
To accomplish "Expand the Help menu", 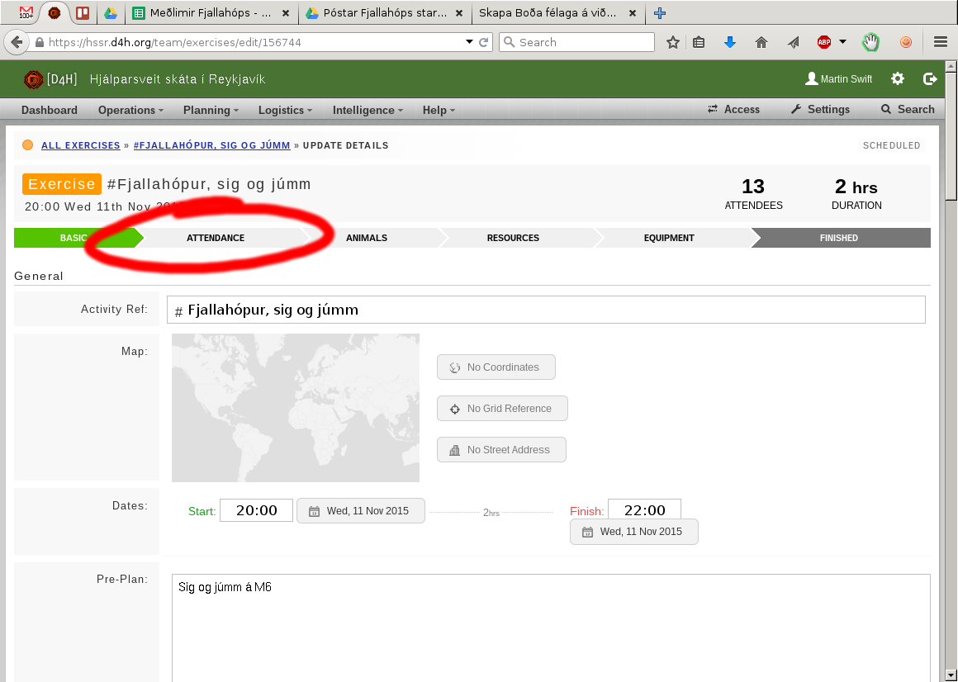I will coord(439,110).
